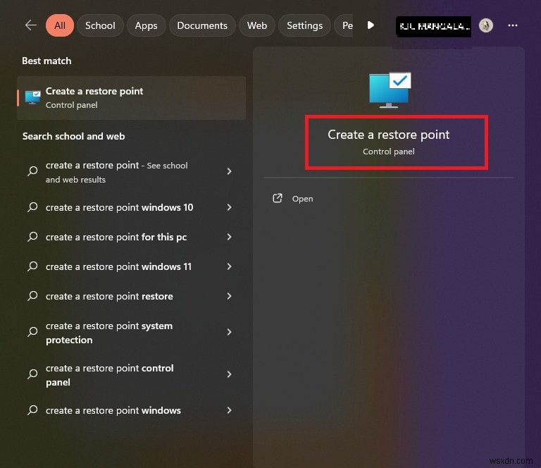
Task: Switch to the Apps filter tab
Action: pos(146,25)
